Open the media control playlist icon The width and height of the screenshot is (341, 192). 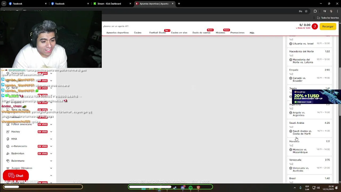(324, 11)
